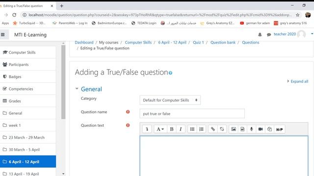Record video with camera icon
Viewport: 314px width, 176px height.
tap(261, 129)
